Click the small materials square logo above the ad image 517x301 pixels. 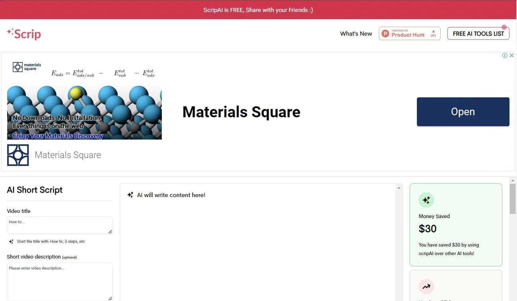(27, 67)
